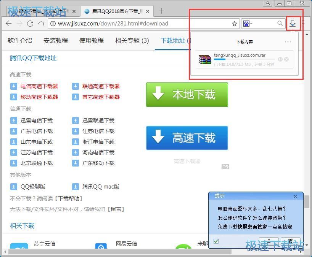
Task: Pause the tengxunqq rar download
Action: [280, 59]
